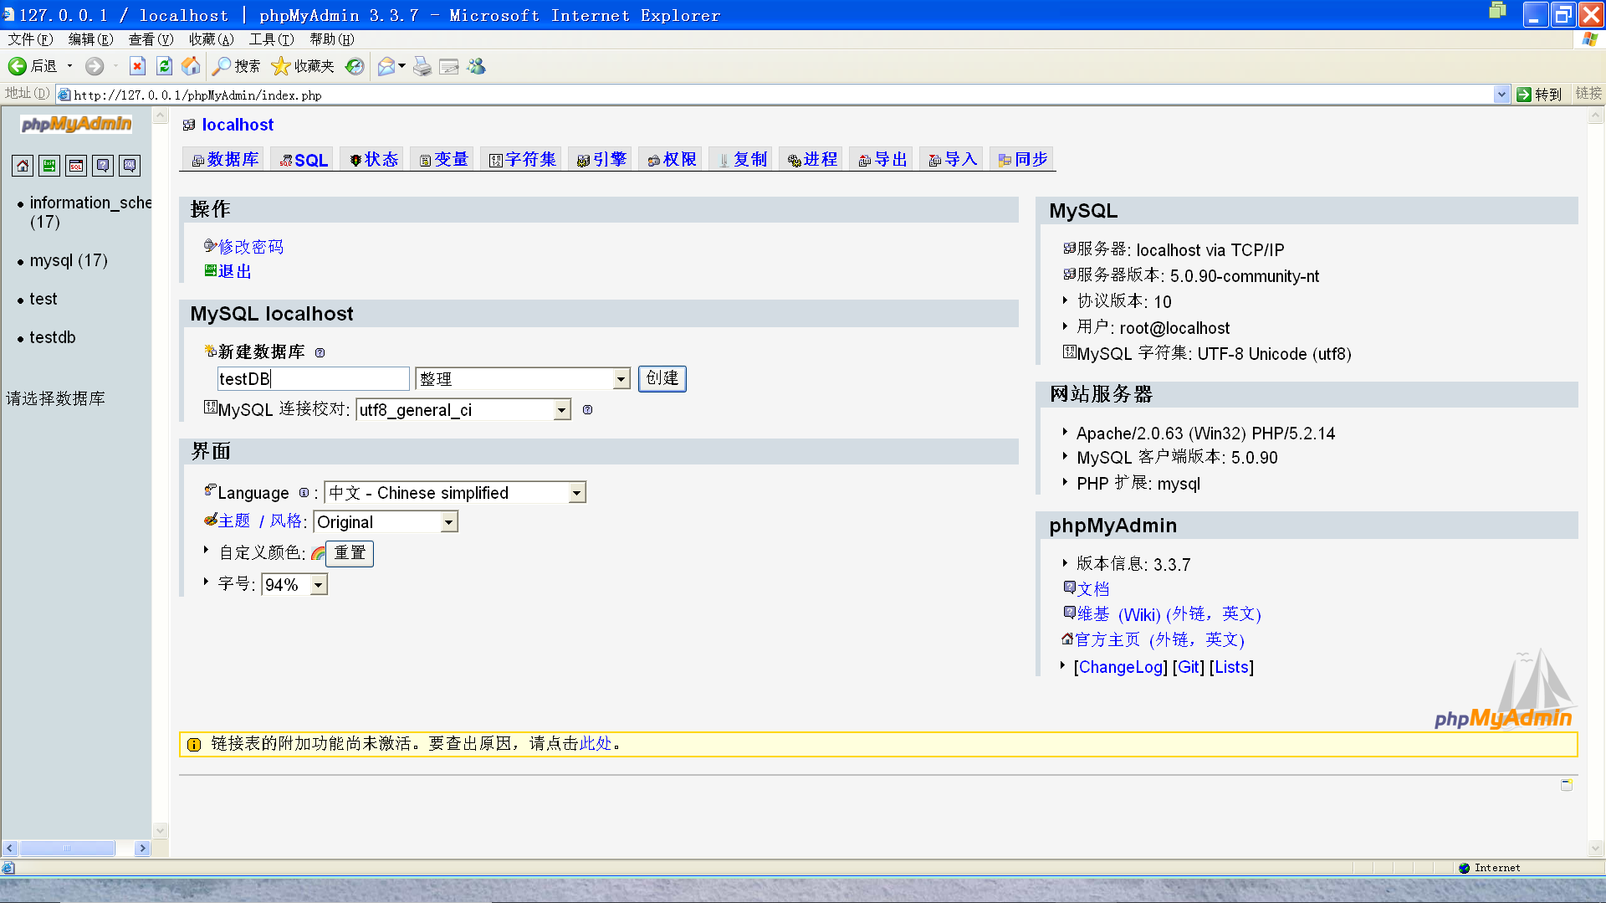The height and width of the screenshot is (903, 1606).
Task: Open the 权限 privileges tab
Action: pos(670,159)
